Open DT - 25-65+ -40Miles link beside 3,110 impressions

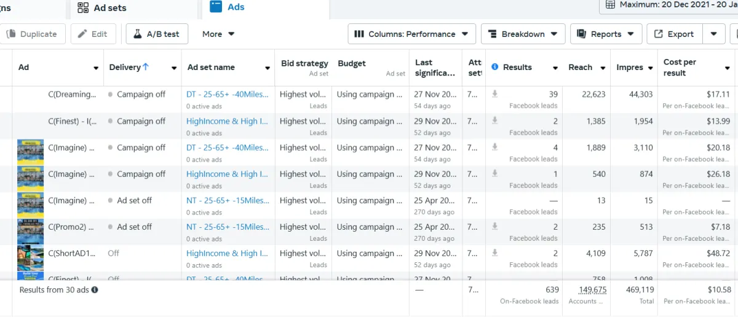228,147
